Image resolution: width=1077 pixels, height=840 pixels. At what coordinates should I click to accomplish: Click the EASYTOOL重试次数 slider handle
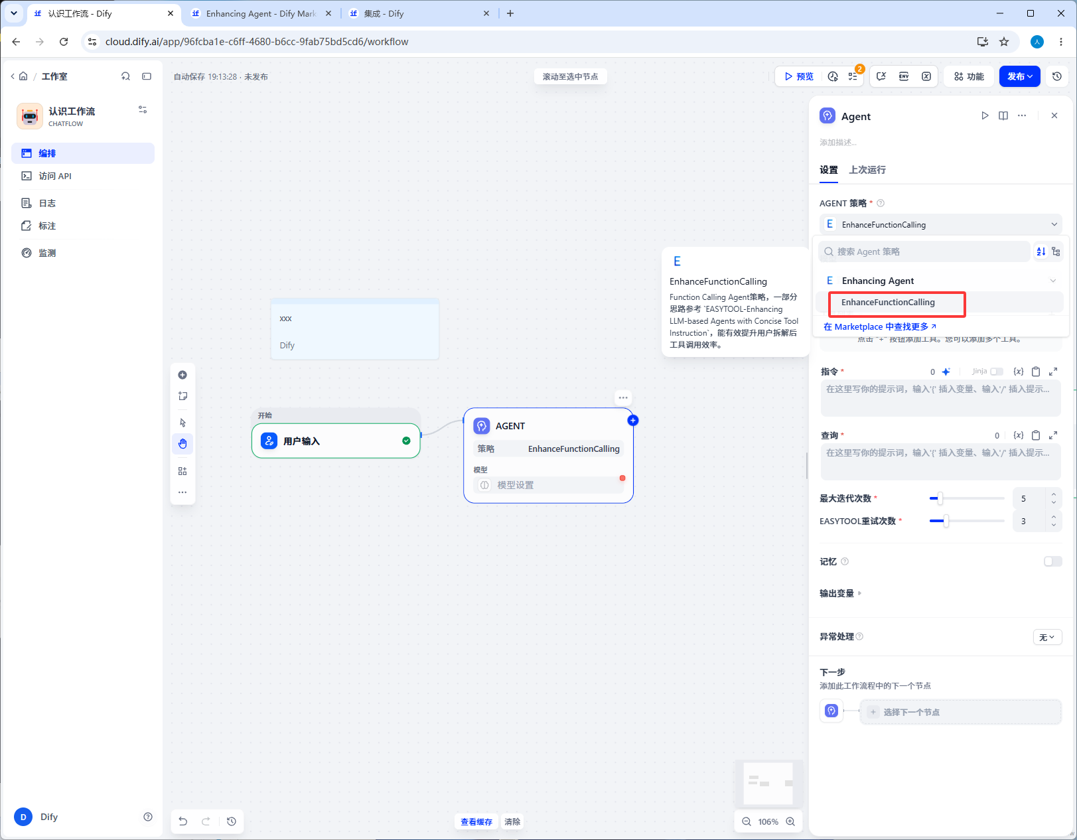tap(946, 521)
